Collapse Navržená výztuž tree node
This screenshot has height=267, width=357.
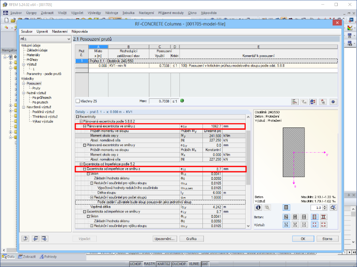(23, 107)
